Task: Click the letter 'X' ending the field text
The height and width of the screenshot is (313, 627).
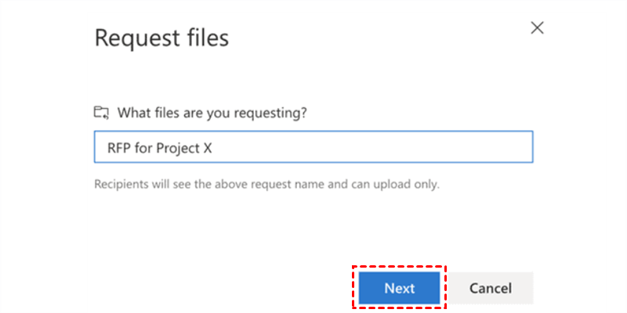Action: [208, 147]
